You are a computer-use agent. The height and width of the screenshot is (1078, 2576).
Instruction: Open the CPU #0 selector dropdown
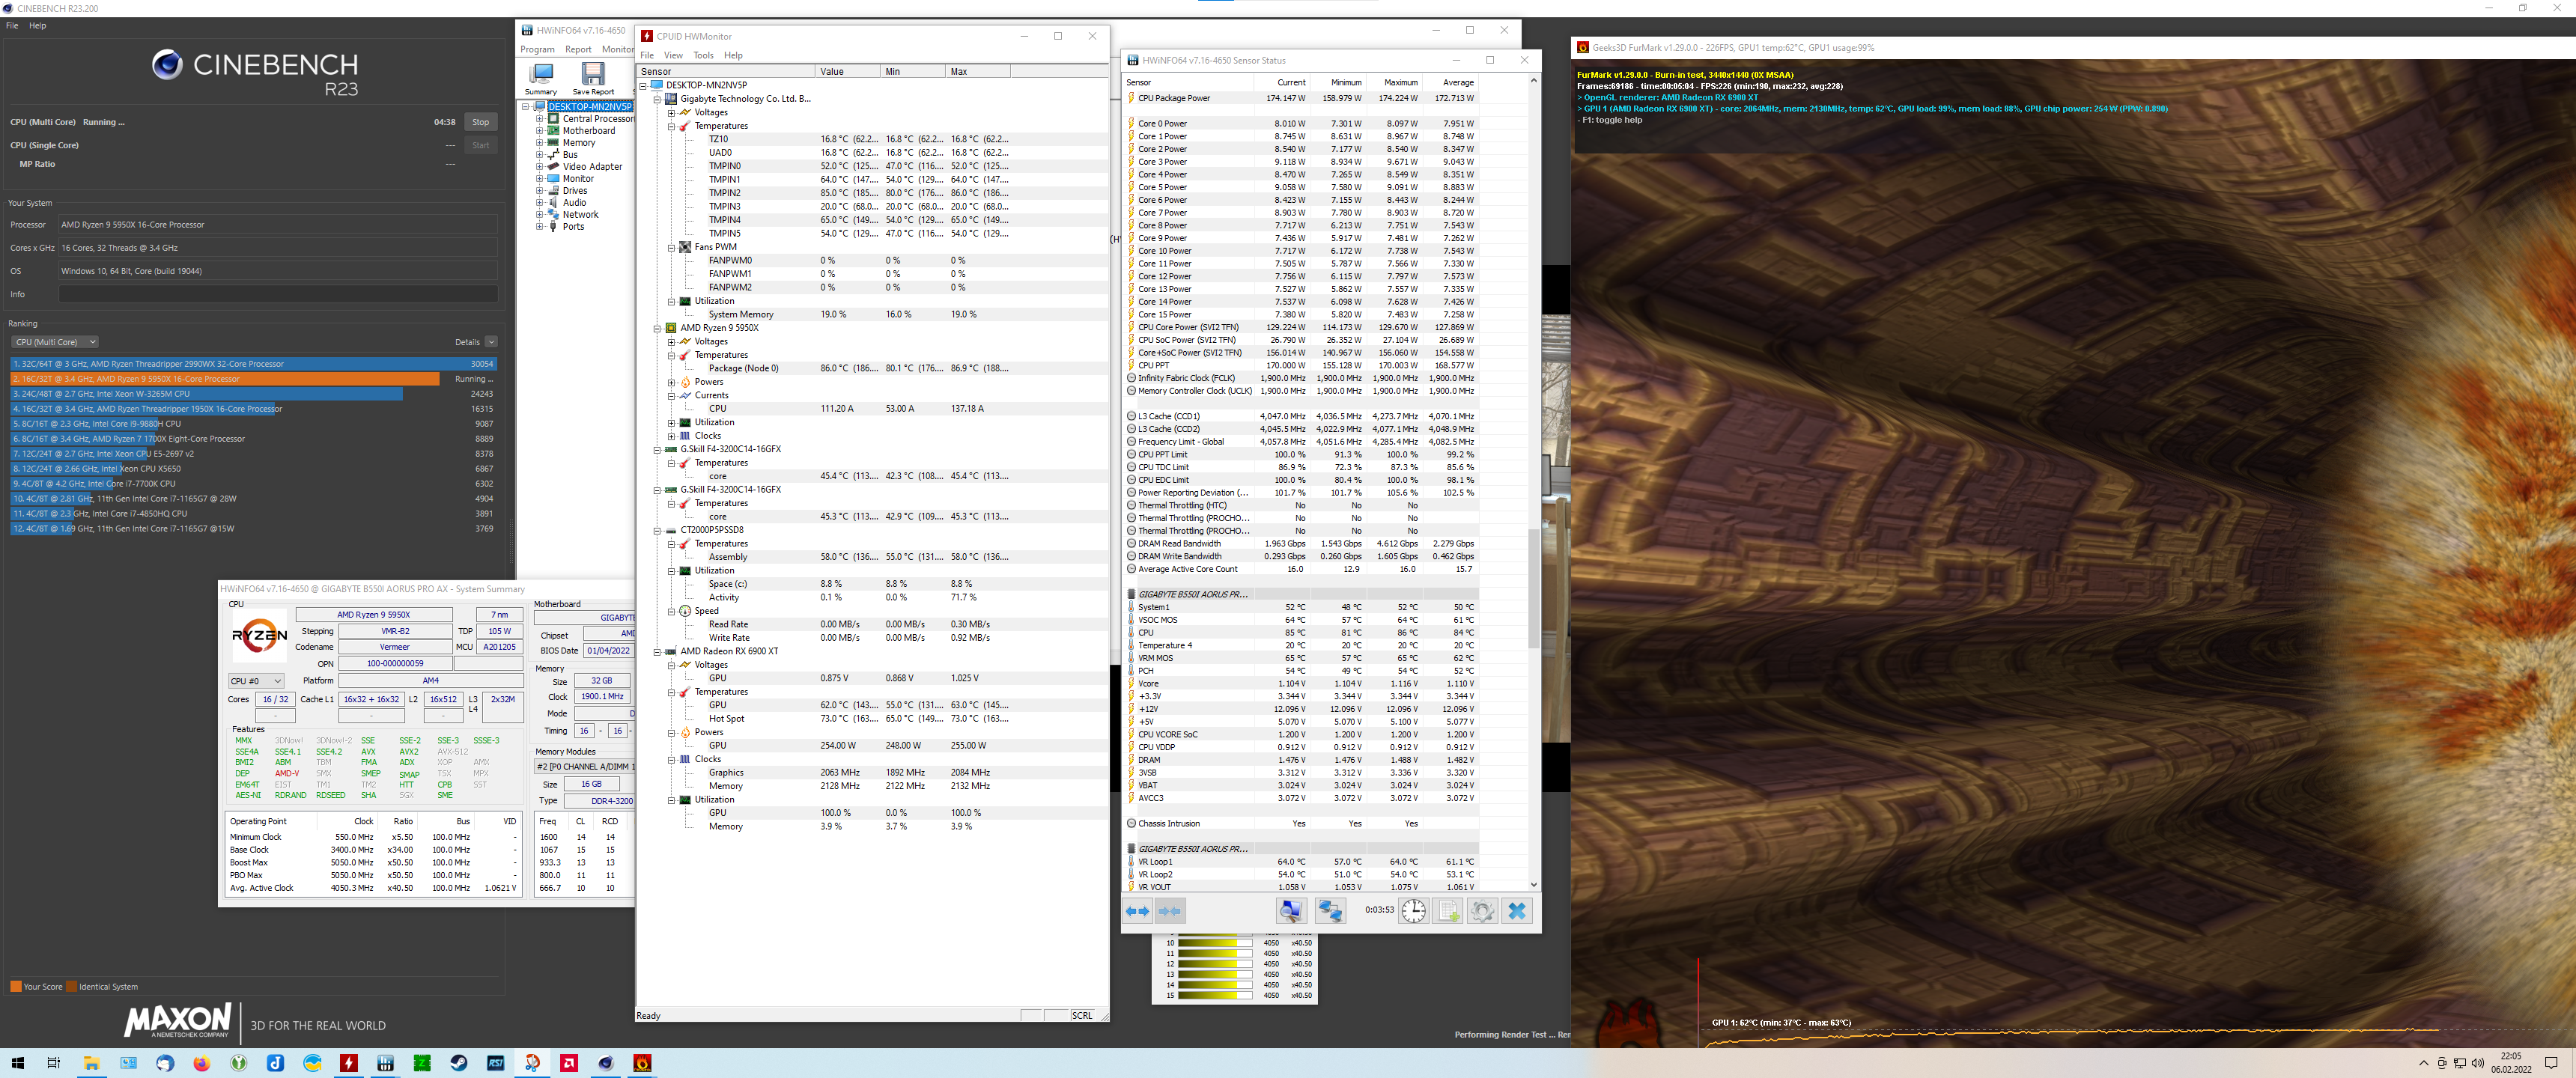[x=256, y=681]
